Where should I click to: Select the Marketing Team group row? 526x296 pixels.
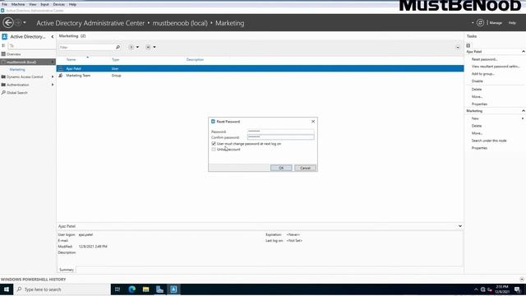[x=260, y=76]
